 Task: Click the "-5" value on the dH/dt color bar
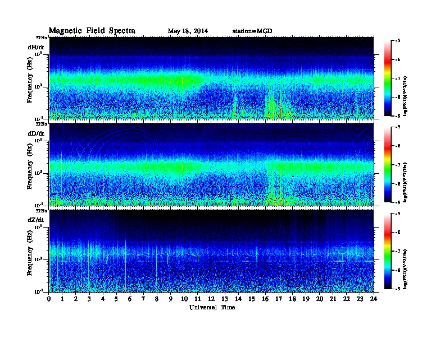(x=398, y=41)
